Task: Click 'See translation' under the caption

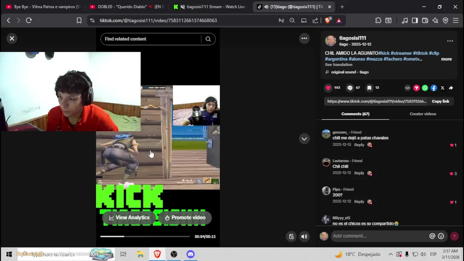Action: [x=339, y=65]
